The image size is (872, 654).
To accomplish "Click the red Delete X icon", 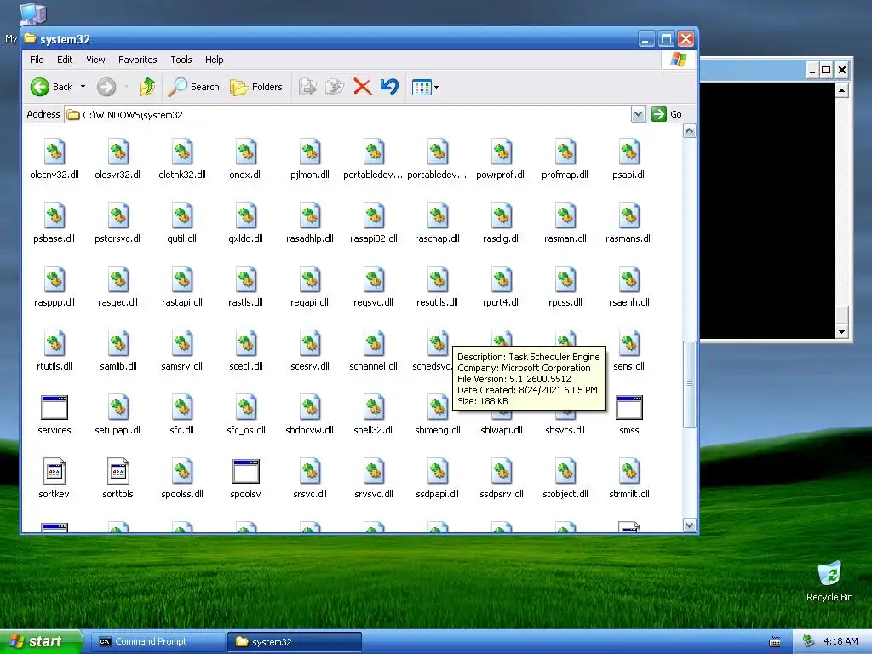I will [x=362, y=87].
